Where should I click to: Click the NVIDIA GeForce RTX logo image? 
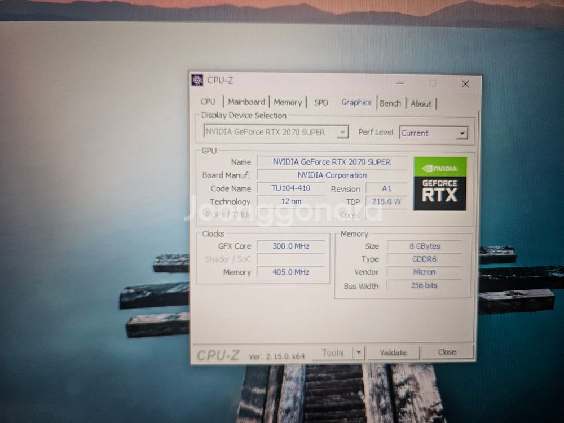[x=440, y=183]
